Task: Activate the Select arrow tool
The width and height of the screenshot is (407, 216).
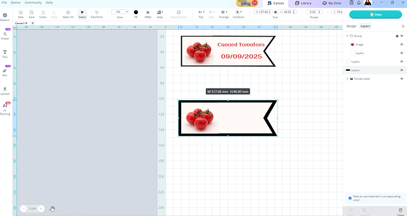Action: click(x=82, y=14)
